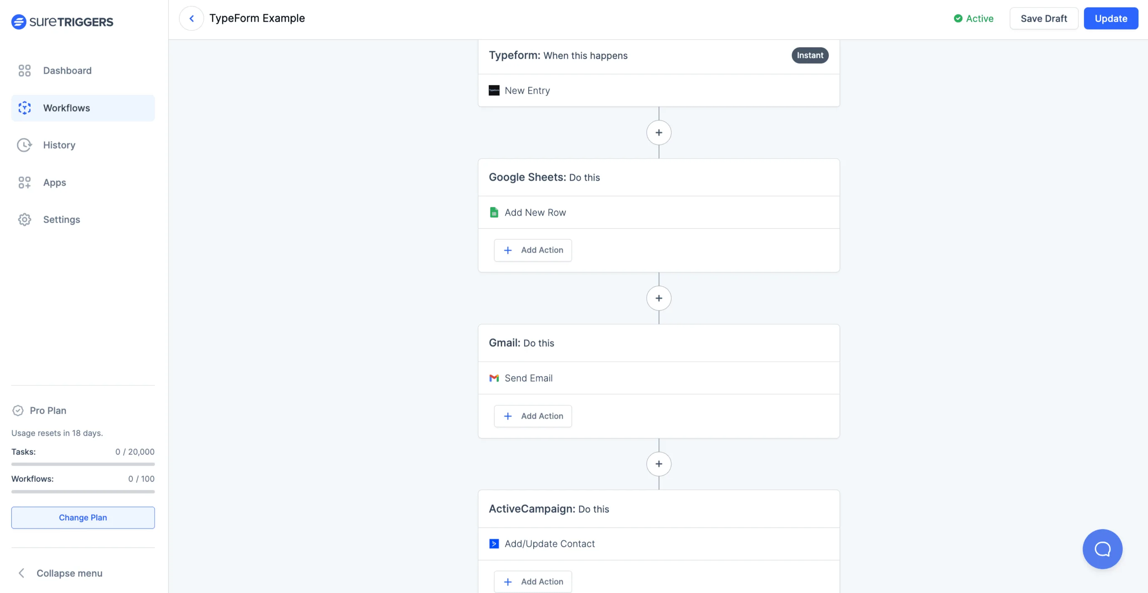Click the Typeform app icon next to New Entry
Screen dimensions: 1148x593
tap(494, 90)
